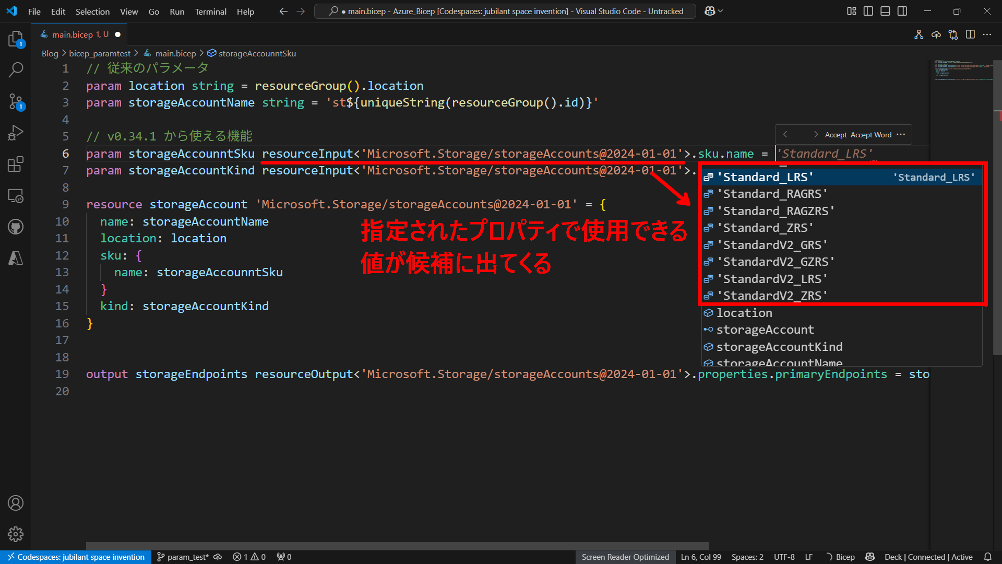Open the Remote Explorer icon

coord(16,196)
